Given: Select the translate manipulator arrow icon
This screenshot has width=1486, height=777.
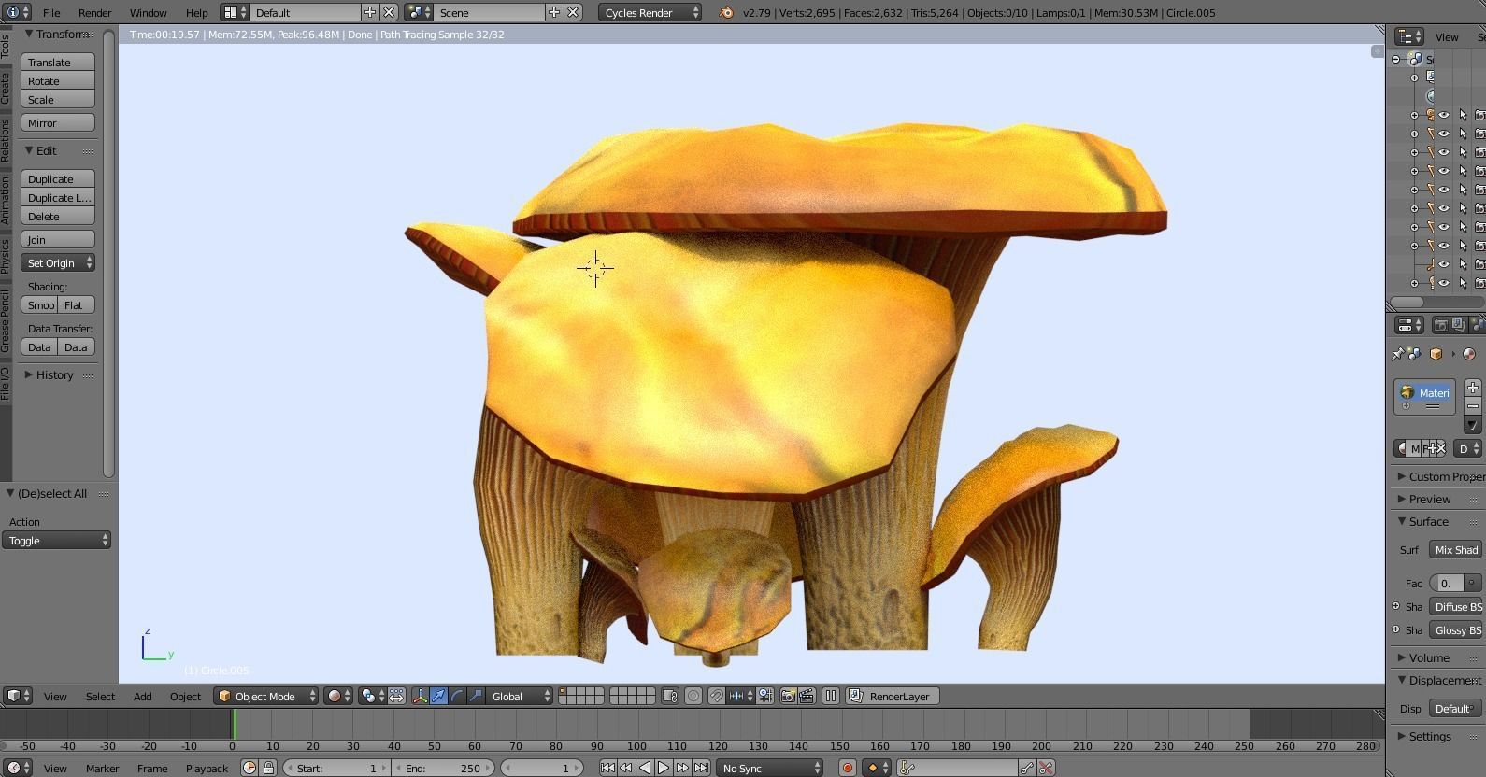Looking at the screenshot, I should pos(438,696).
